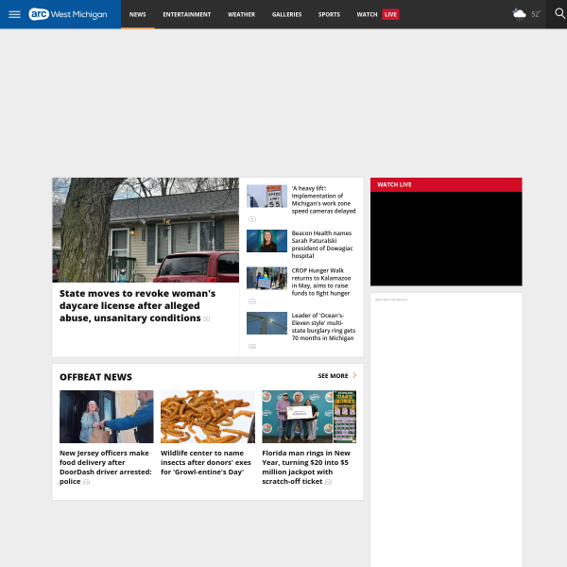Open the Galleries menu tab
Image resolution: width=567 pixels, height=567 pixels.
pyautogui.click(x=286, y=14)
